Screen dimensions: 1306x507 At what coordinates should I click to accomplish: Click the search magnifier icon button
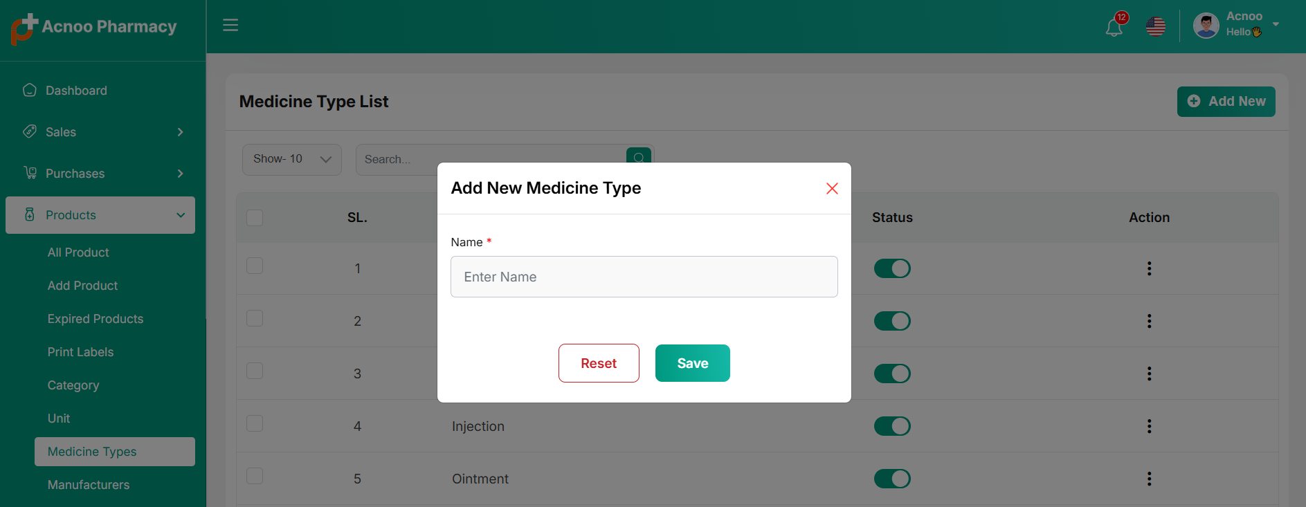coord(639,156)
